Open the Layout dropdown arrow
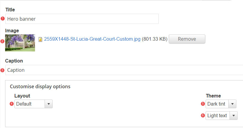The width and height of the screenshot is (243, 128). (x=49, y=104)
